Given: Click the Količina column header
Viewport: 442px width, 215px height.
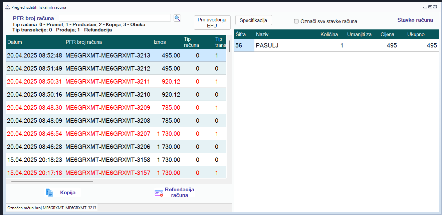Looking at the screenshot, I should point(329,34).
